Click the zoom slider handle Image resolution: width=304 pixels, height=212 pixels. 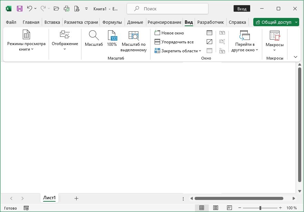tap(260, 208)
